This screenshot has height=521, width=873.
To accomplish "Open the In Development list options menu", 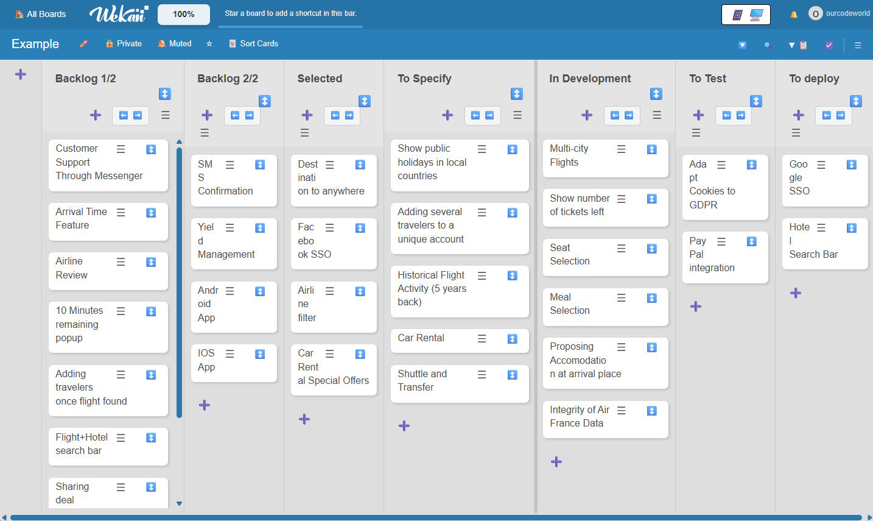I will point(657,115).
